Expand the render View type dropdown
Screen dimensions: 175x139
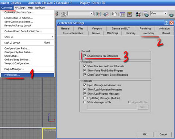[x=165, y=13]
